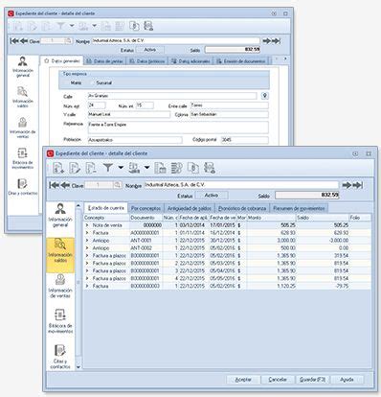Go to last record in front window
This screenshot has width=381, height=397.
click(358, 185)
